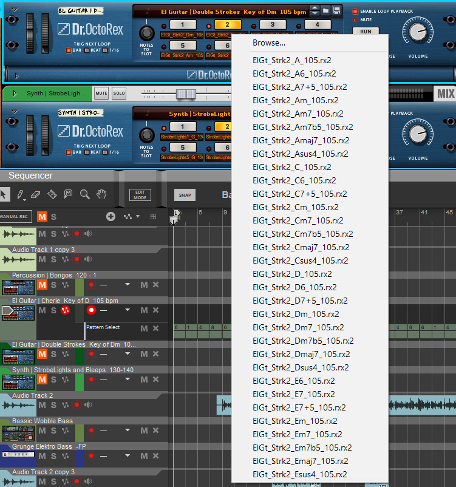Select loop slot 1 on top Dr.OctoRex

[x=183, y=24]
